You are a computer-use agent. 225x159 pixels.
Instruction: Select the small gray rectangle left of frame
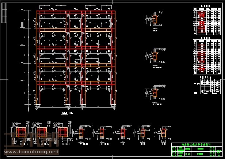[22, 24]
